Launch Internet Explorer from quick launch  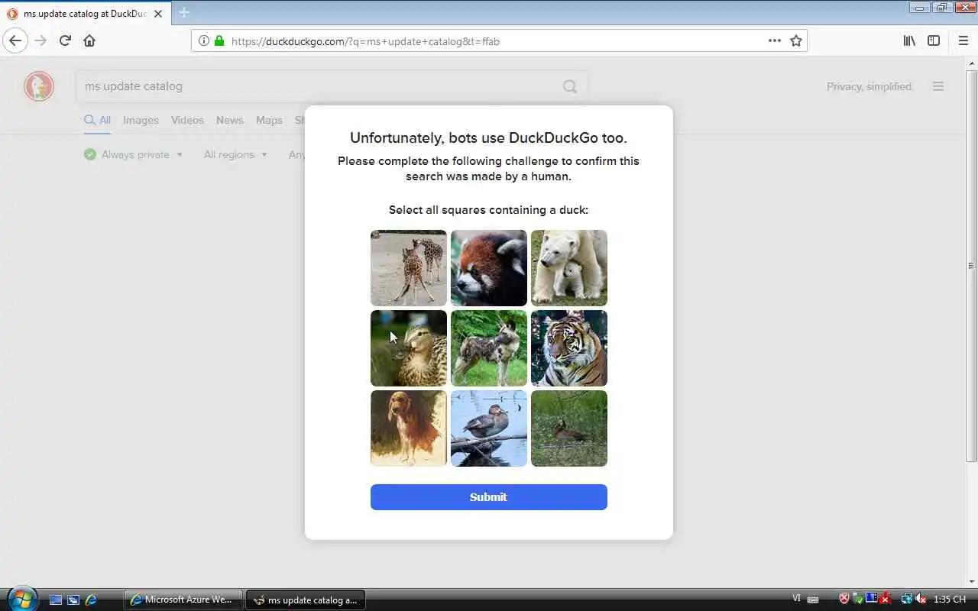point(91,600)
